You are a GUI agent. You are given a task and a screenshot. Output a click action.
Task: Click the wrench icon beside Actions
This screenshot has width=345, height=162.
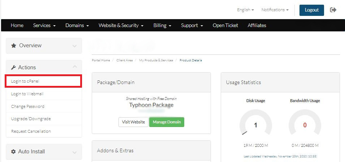coord(13,67)
